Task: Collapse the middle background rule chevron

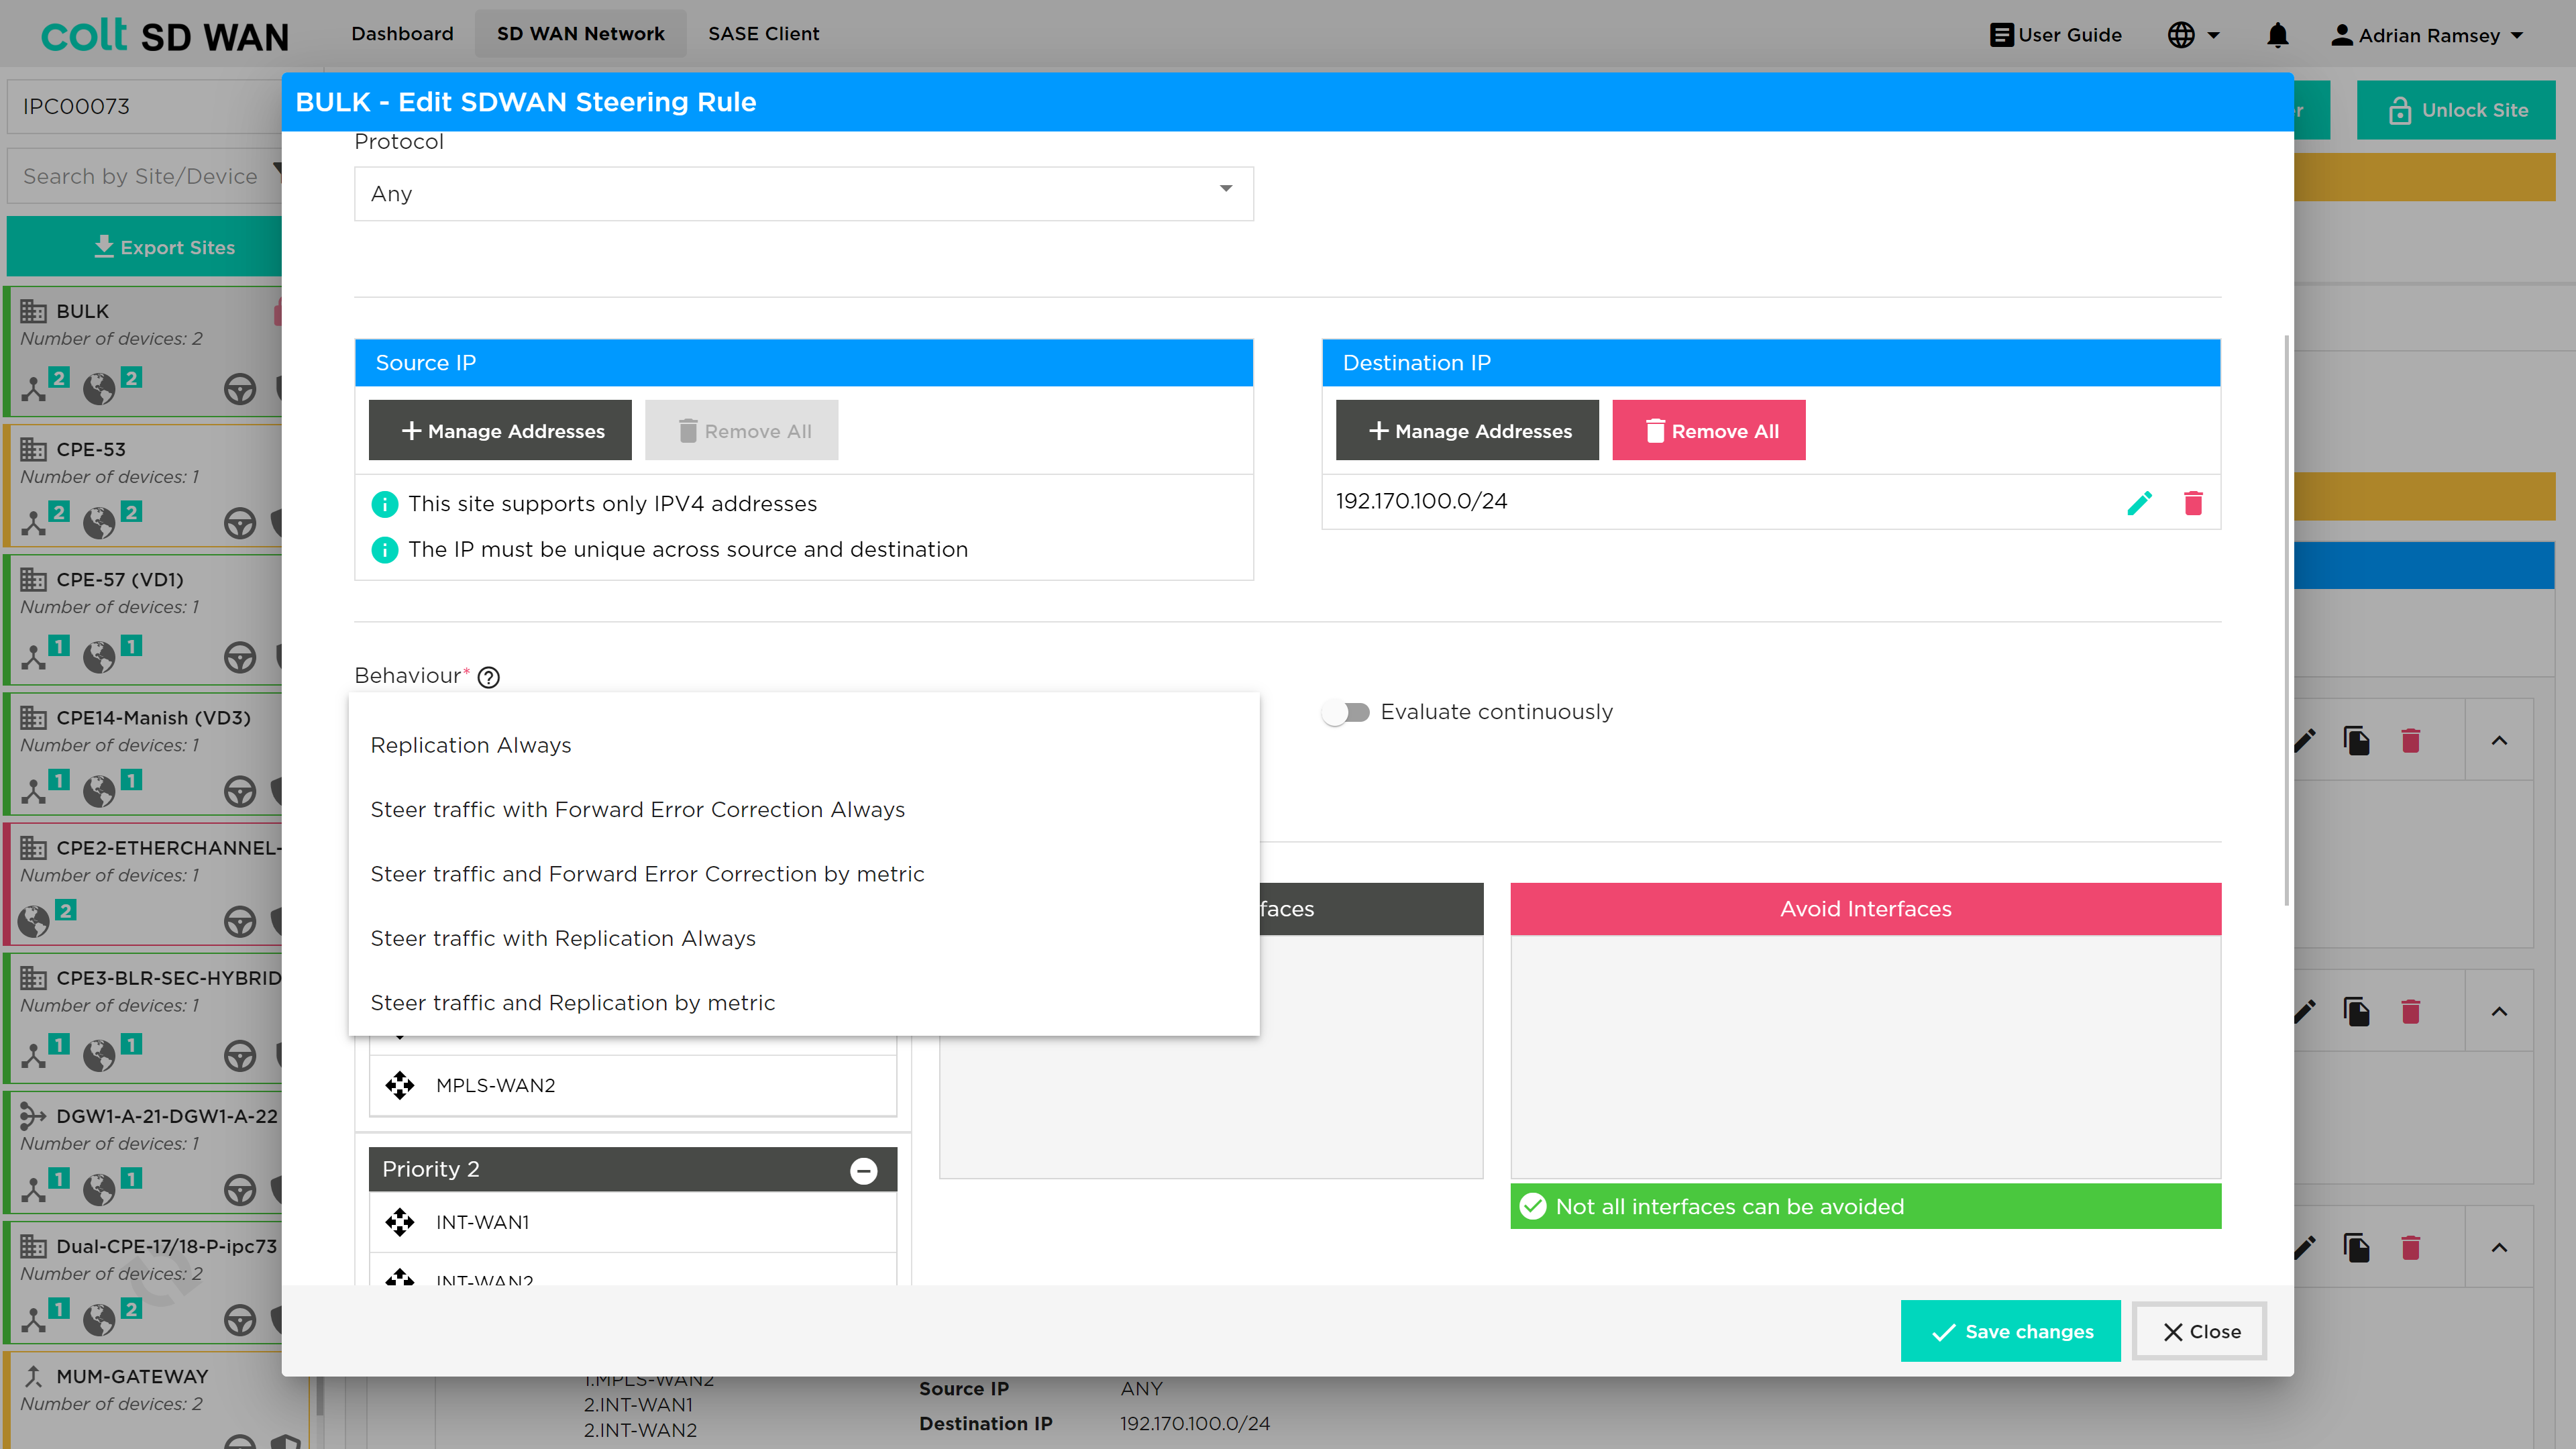Action: click(x=2499, y=1012)
